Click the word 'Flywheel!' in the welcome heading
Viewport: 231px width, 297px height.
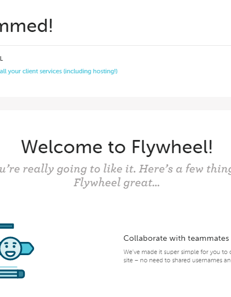(x=172, y=147)
